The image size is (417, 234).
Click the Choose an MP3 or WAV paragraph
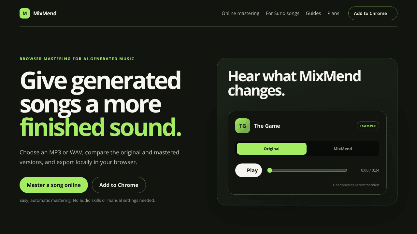tap(99, 157)
